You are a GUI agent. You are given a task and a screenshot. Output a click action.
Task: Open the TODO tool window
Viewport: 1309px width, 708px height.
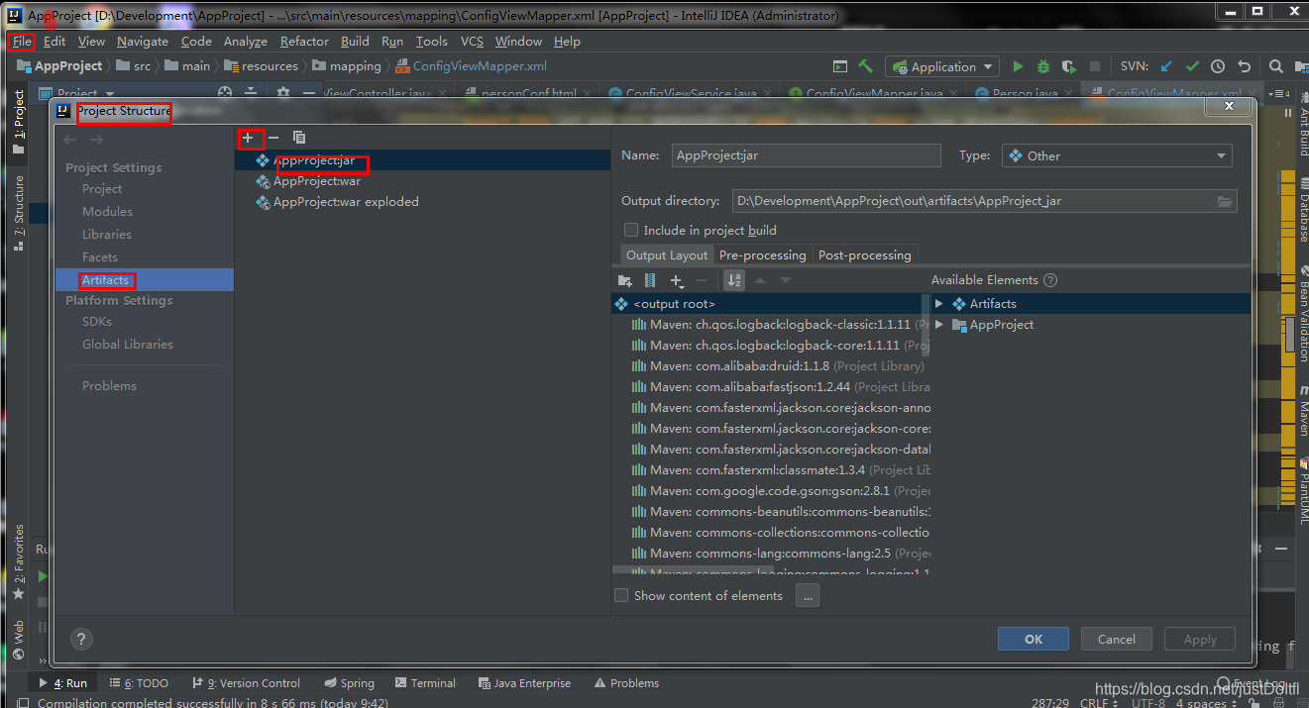coord(139,683)
